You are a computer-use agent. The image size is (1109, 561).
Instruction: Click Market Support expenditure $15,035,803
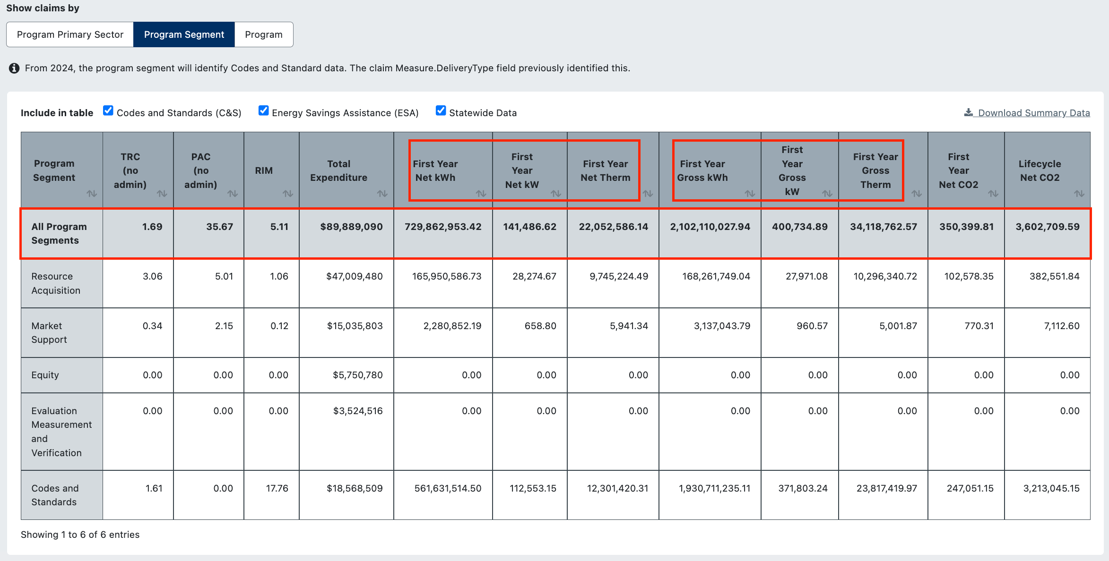[355, 326]
